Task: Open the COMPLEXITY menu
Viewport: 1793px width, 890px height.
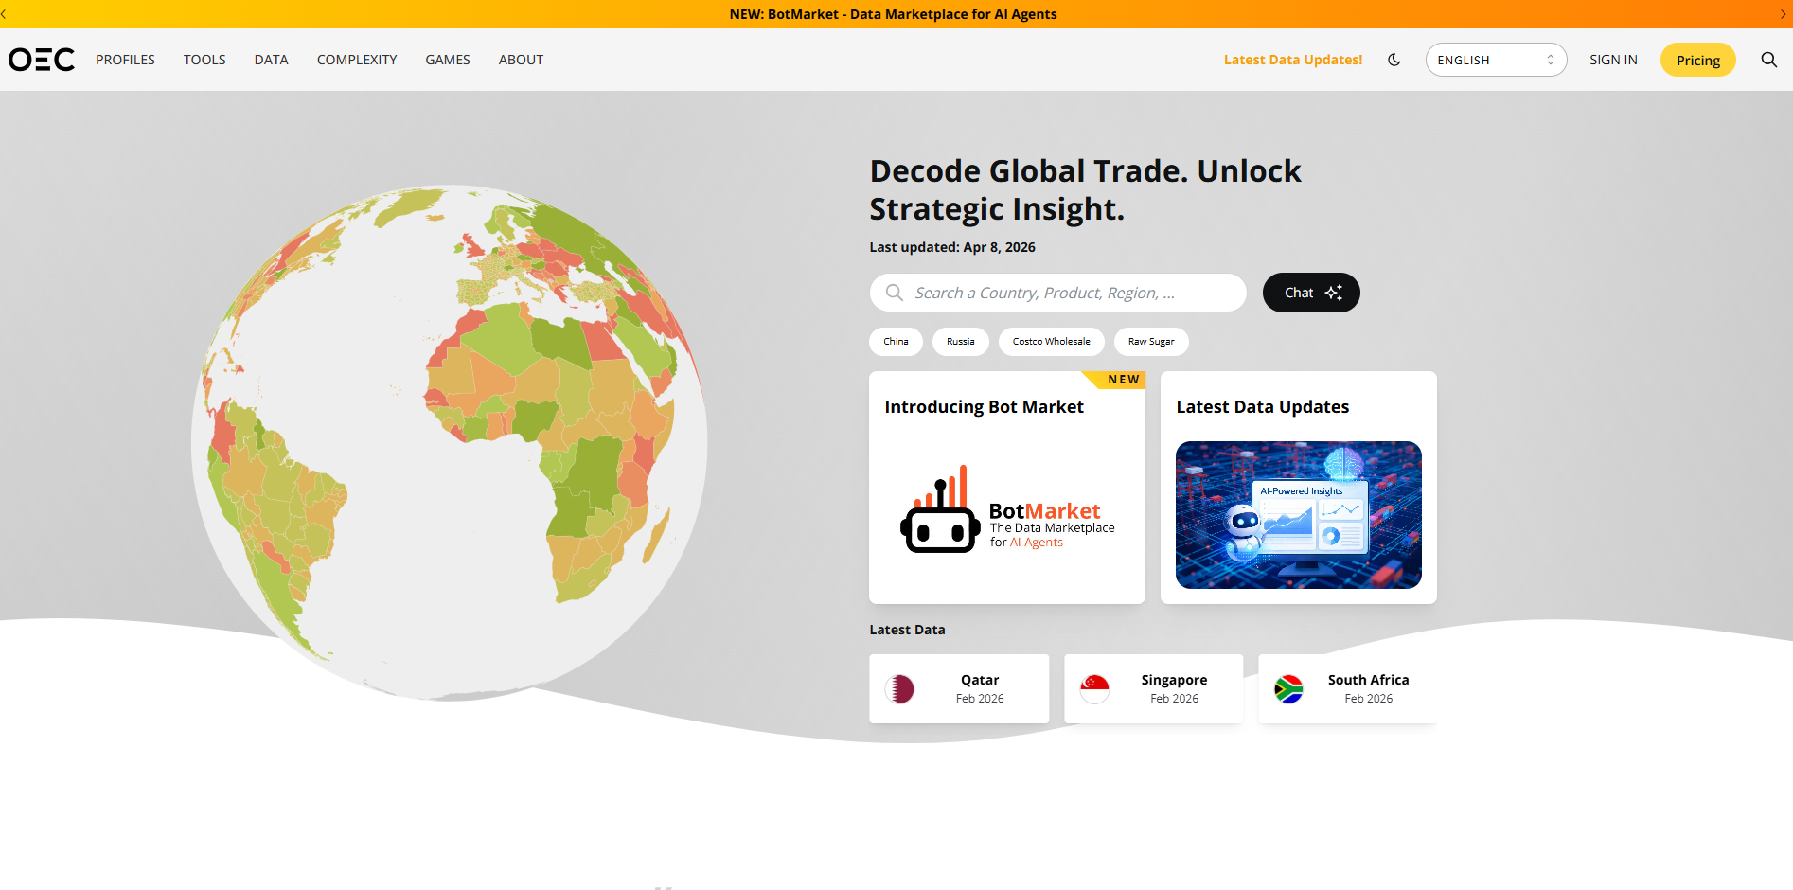Action: (x=357, y=60)
